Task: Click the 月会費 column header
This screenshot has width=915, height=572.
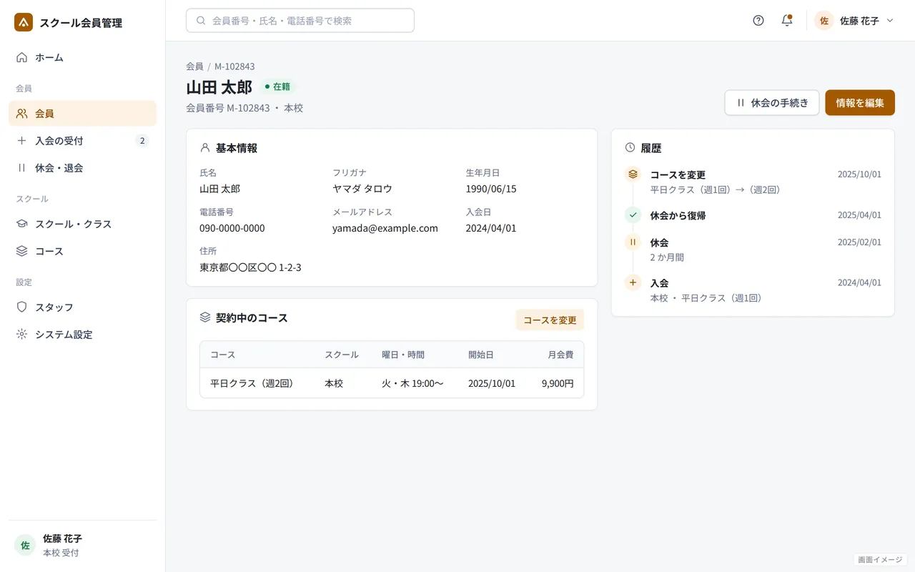Action: (x=560, y=355)
